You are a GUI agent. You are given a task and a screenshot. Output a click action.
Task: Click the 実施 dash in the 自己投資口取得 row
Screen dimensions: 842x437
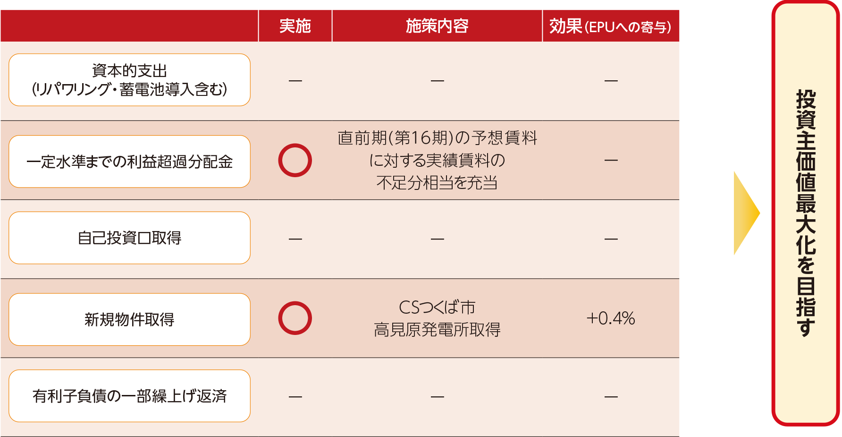click(x=295, y=239)
